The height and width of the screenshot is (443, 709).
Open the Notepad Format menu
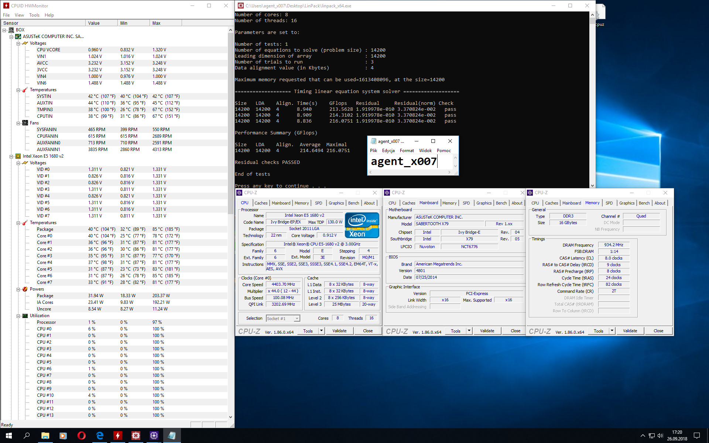click(x=407, y=151)
